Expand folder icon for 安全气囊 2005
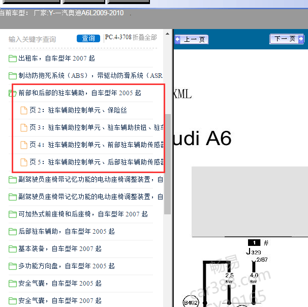 (13, 284)
